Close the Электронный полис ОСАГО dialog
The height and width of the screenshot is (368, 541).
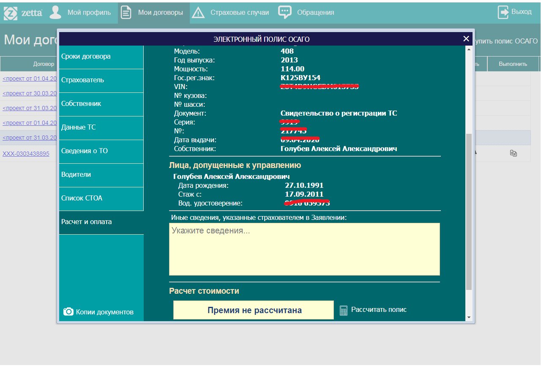(x=466, y=39)
